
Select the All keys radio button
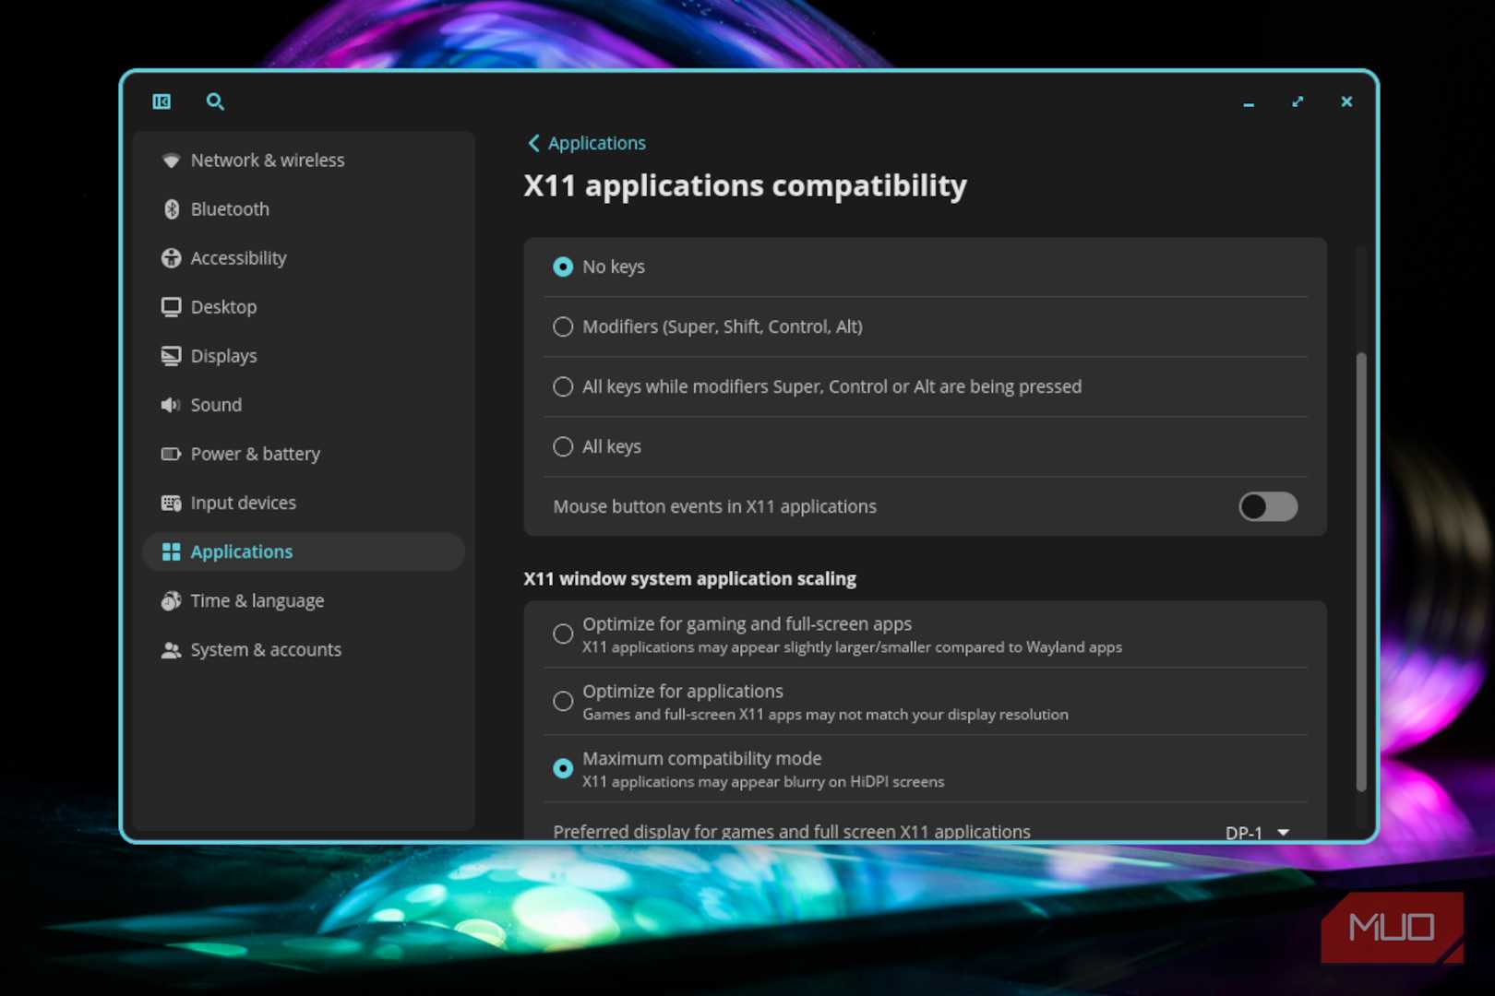[563, 446]
